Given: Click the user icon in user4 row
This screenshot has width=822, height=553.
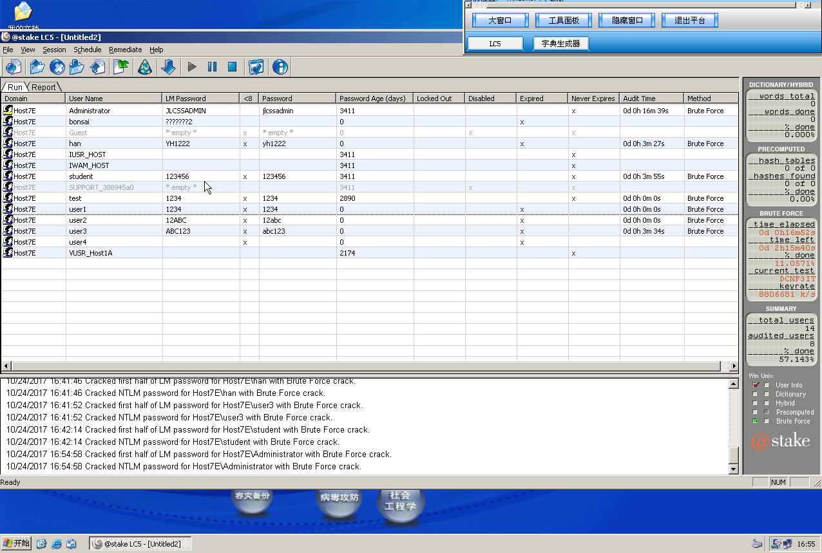Looking at the screenshot, I should point(8,242).
